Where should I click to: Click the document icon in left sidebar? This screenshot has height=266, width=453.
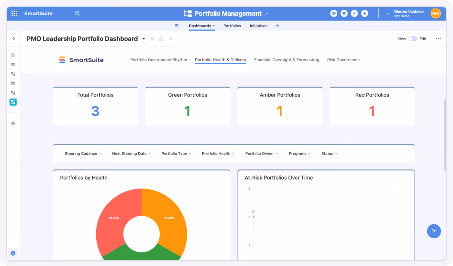pyautogui.click(x=13, y=55)
